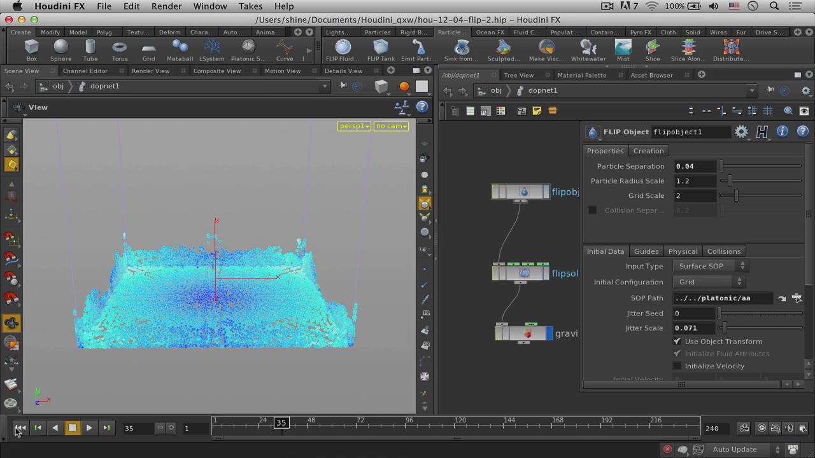
Task: Open the Collisions tab
Action: tap(723, 251)
